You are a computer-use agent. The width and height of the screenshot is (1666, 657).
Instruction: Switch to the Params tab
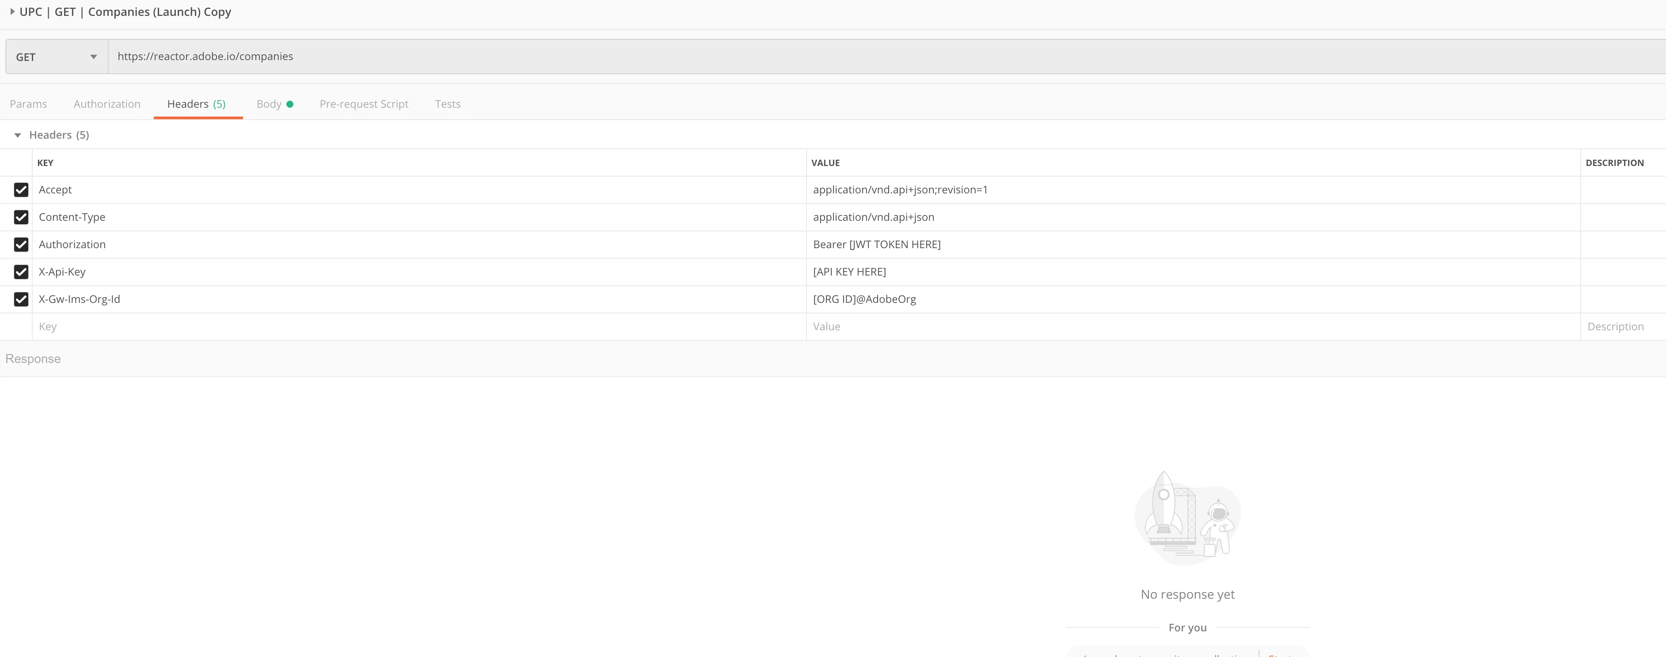pyautogui.click(x=28, y=104)
